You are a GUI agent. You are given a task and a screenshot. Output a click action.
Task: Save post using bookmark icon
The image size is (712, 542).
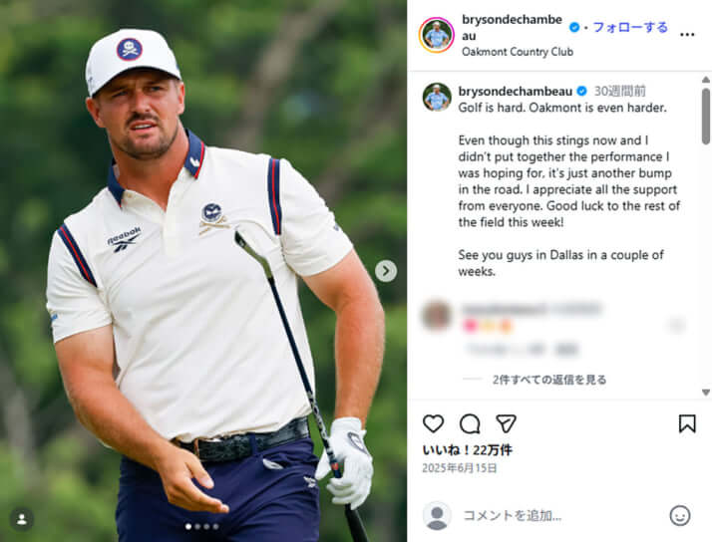[x=687, y=424]
